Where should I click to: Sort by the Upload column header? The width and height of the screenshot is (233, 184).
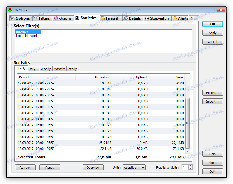click(x=130, y=77)
